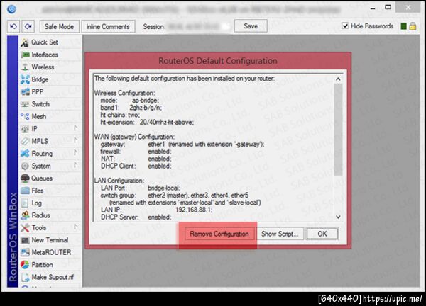The height and width of the screenshot is (306, 426).
Task: Click 'LAN IP: 192.168.88.1' text
Action: tap(157, 210)
